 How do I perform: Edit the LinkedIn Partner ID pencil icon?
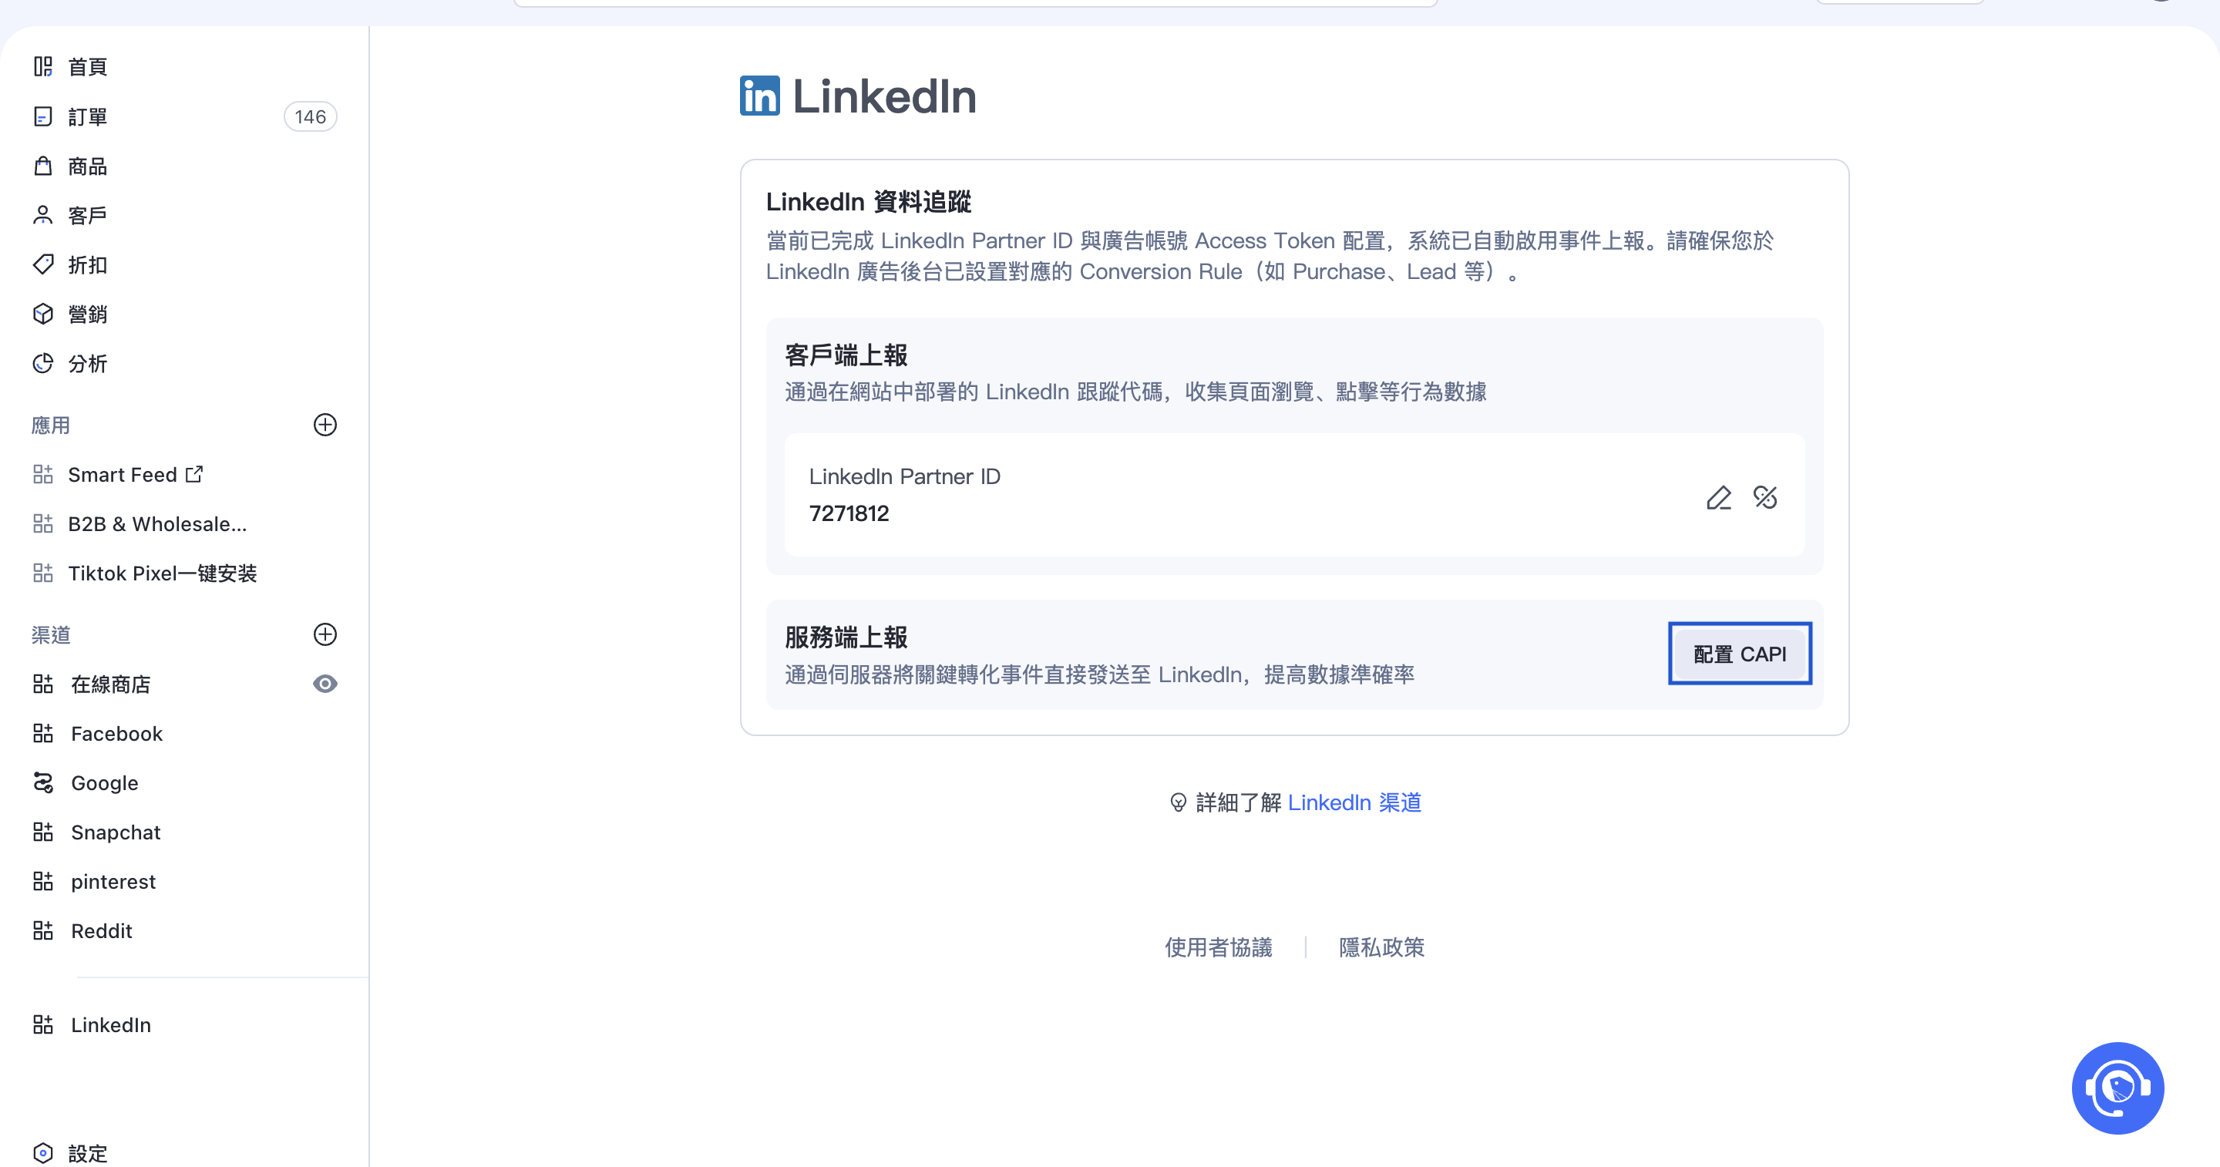pos(1718,497)
